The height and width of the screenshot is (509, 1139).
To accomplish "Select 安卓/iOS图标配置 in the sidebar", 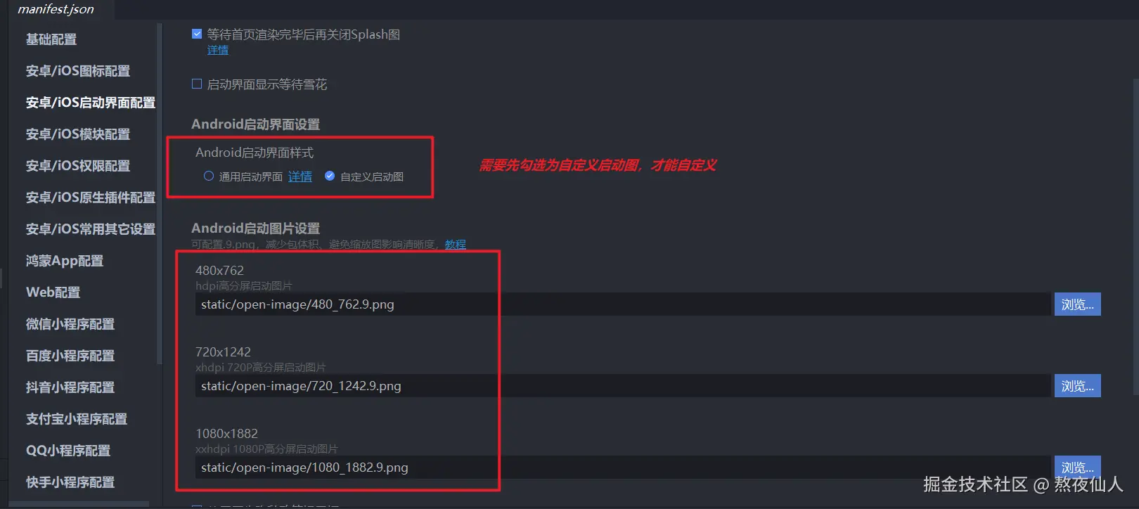I will [x=78, y=71].
